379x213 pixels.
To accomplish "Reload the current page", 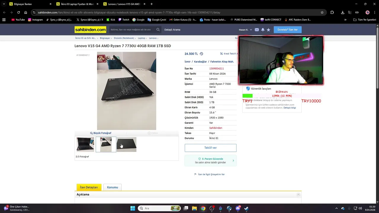I will 18,12.
